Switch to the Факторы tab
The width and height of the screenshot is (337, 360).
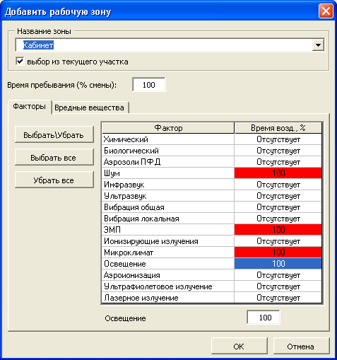coord(29,107)
